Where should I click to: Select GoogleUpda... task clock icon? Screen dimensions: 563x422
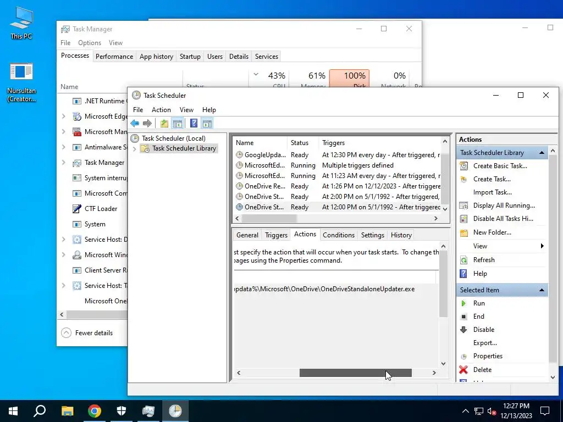pos(239,155)
